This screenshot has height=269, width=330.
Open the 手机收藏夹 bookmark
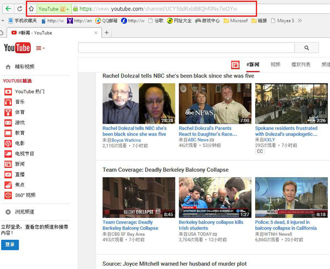(x=23, y=20)
